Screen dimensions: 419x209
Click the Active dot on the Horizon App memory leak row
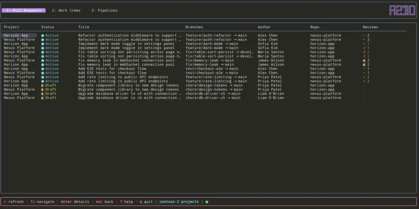(43, 65)
